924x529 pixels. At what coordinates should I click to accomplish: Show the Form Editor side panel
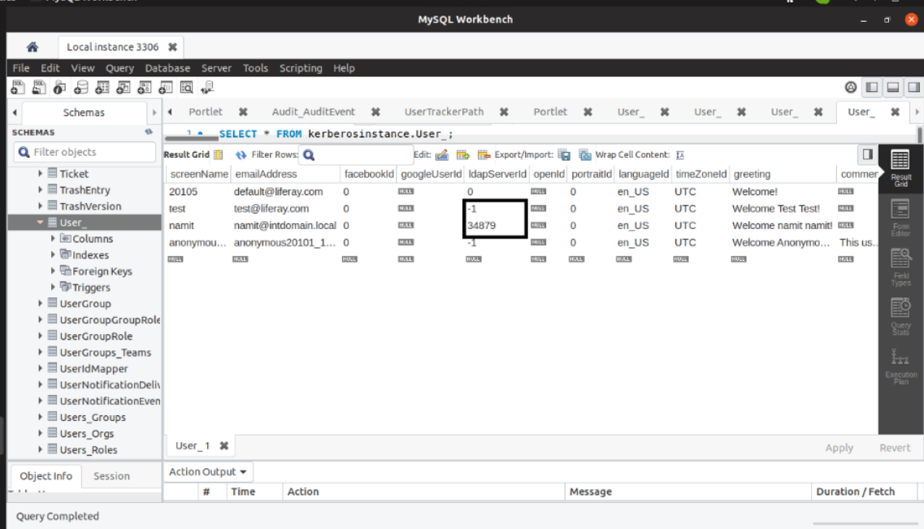pos(900,218)
